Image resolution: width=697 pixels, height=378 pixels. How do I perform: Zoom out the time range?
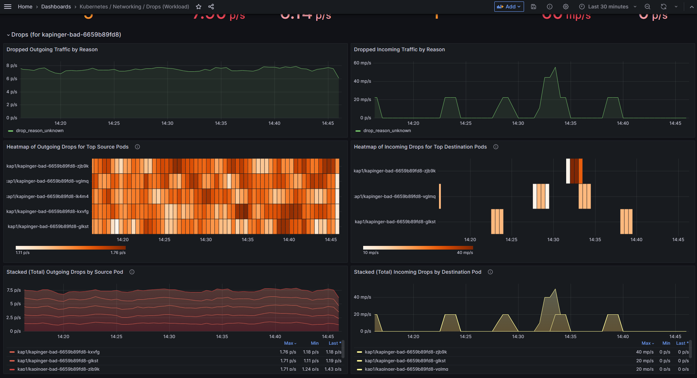(648, 7)
